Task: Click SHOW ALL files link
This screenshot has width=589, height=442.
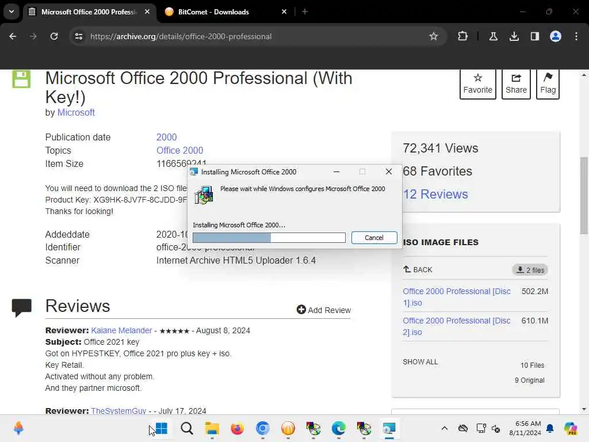Action: click(420, 362)
